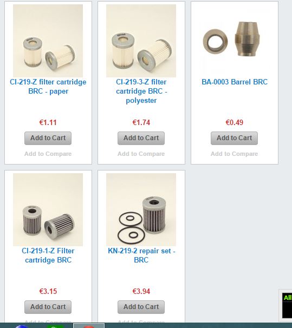Open the CI-219-1-Z Filter cartridge BRC link
Image resolution: width=292 pixels, height=328 pixels.
pyautogui.click(x=48, y=255)
